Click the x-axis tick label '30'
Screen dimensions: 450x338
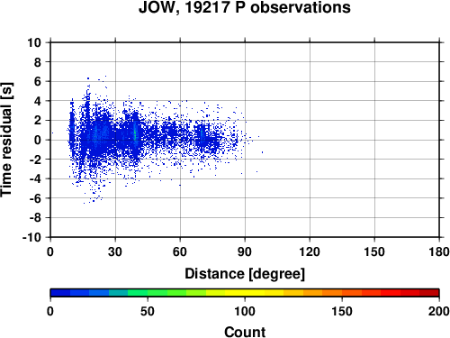(115, 251)
